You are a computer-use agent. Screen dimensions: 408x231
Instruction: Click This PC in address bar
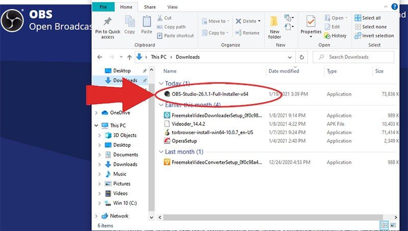tap(159, 57)
